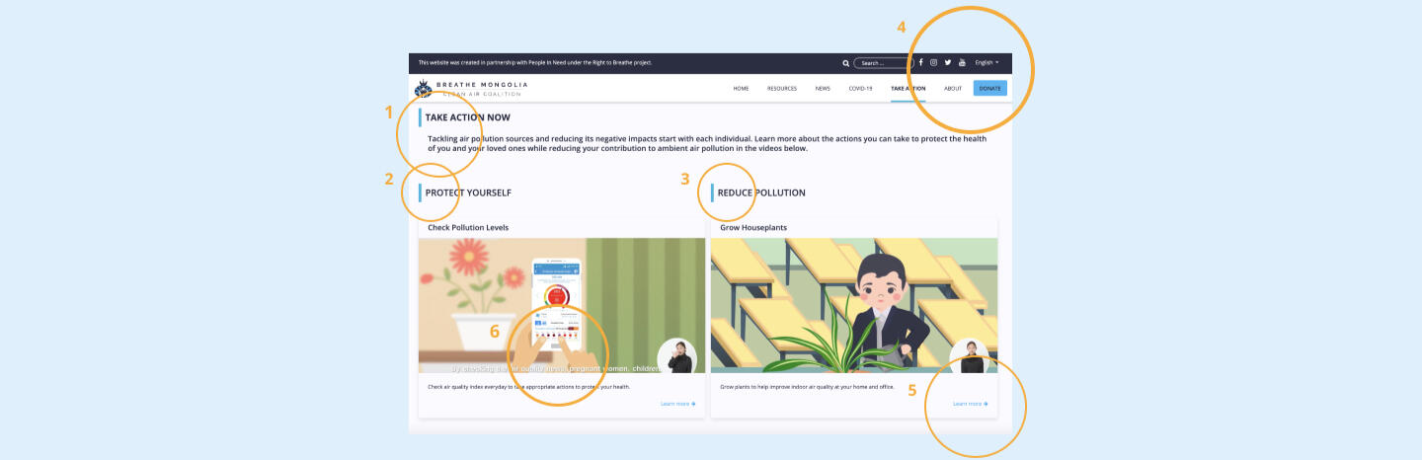Open the Resources menu item
The height and width of the screenshot is (460, 1422).
[781, 89]
